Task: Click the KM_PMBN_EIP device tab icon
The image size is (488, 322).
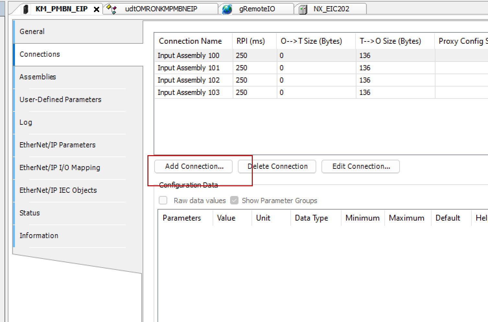Action: pos(26,9)
